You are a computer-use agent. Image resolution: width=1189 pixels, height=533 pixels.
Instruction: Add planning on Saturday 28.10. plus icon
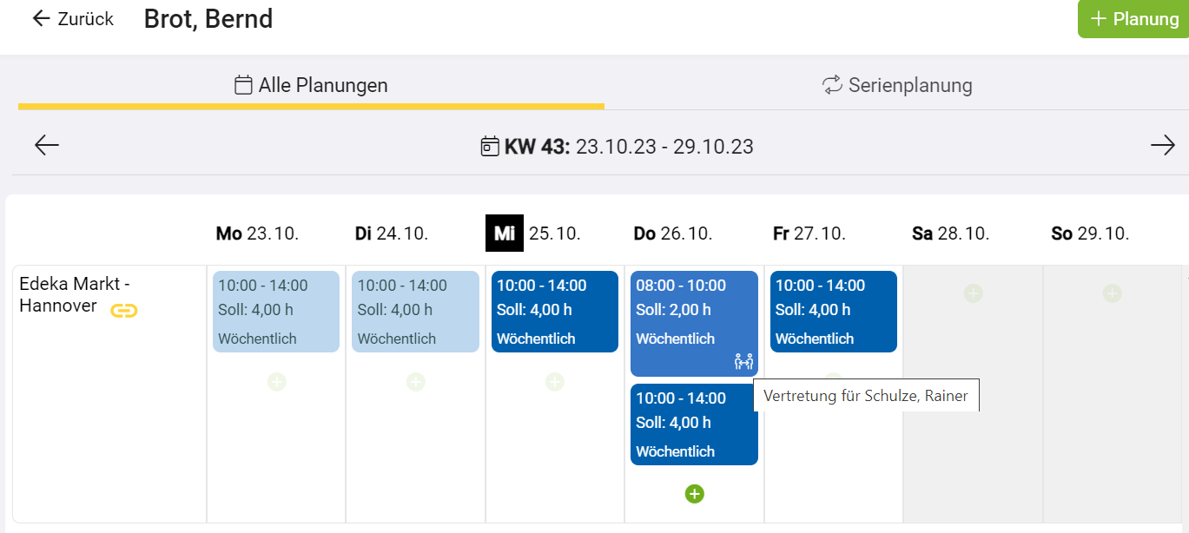[973, 293]
